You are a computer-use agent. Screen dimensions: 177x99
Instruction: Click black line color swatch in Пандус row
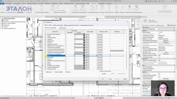[x=84, y=36]
